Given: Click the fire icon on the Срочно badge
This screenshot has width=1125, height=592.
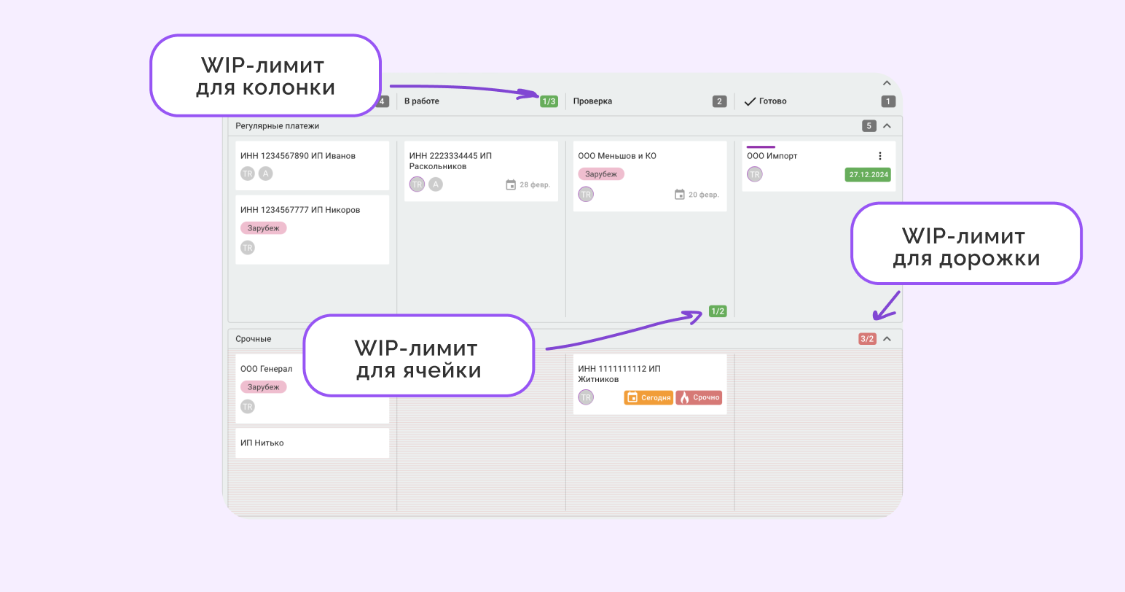Looking at the screenshot, I should pyautogui.click(x=685, y=397).
